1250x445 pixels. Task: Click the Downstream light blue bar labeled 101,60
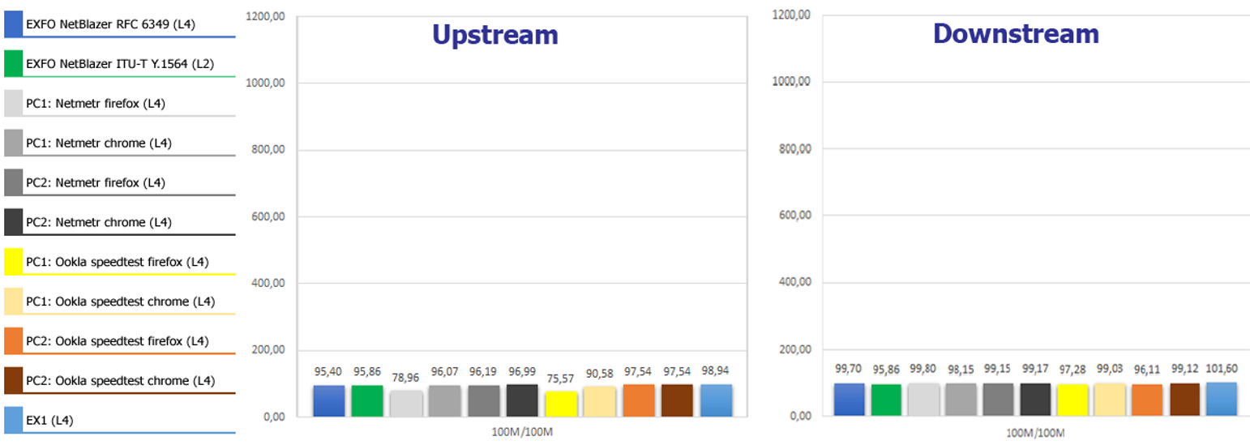click(x=1221, y=400)
